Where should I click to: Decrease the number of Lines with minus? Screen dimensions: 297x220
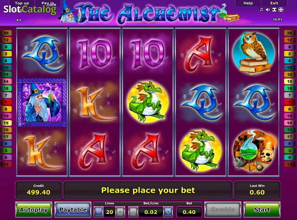coord(98,212)
